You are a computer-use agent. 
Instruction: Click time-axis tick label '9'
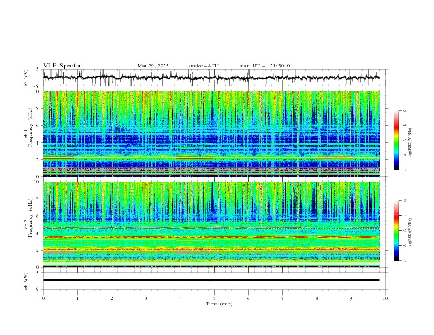(x=351, y=298)
